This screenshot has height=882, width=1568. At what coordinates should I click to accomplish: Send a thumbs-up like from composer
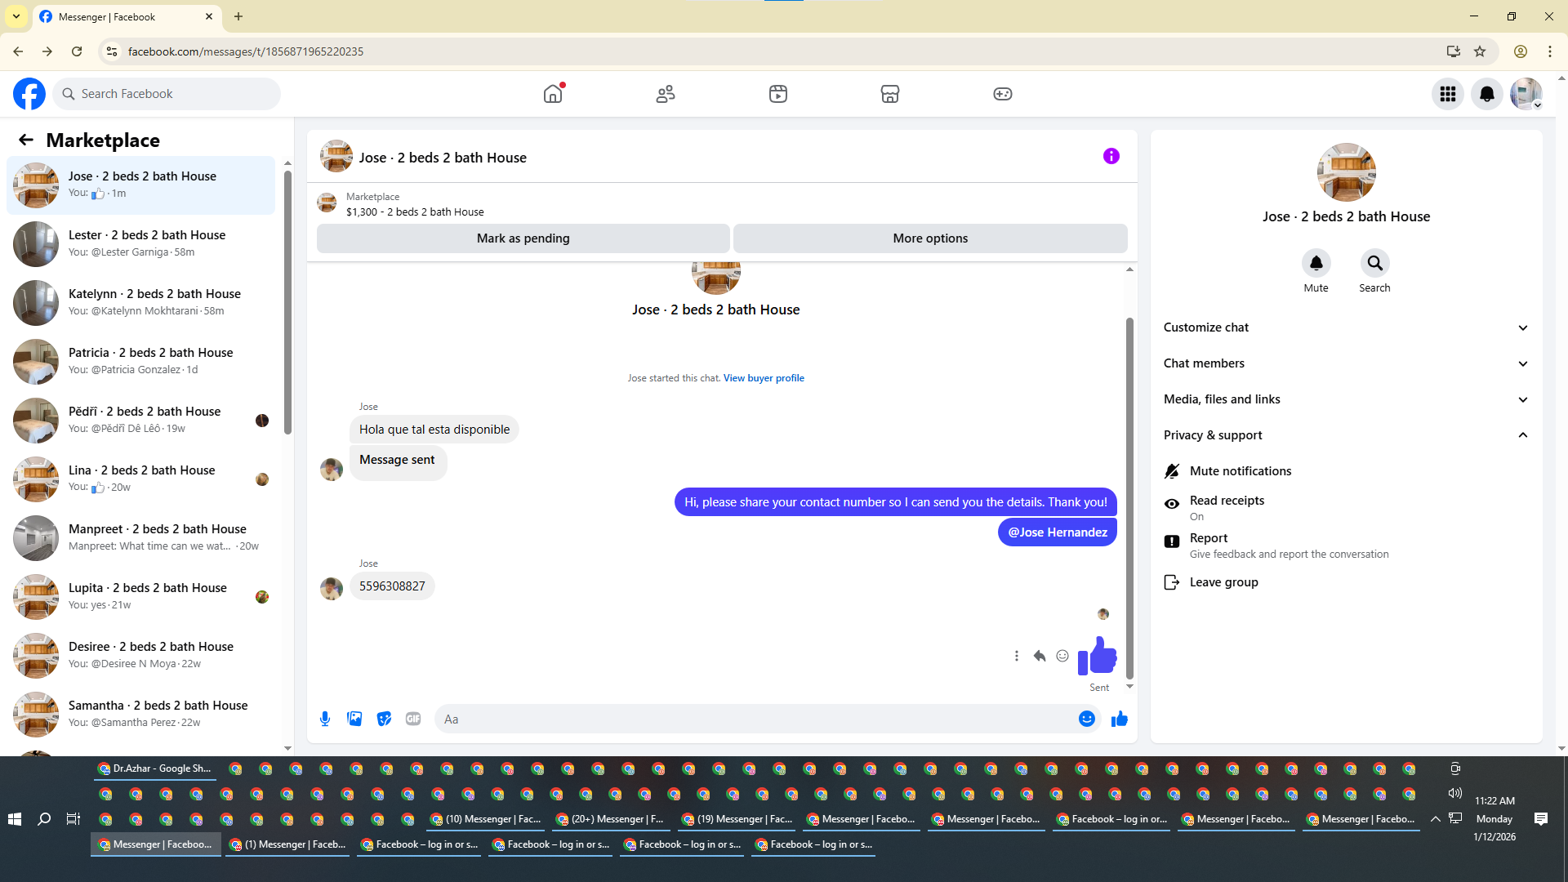(x=1119, y=719)
